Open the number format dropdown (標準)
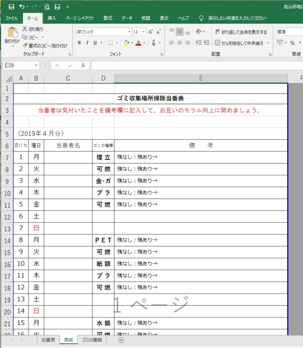 288,32
